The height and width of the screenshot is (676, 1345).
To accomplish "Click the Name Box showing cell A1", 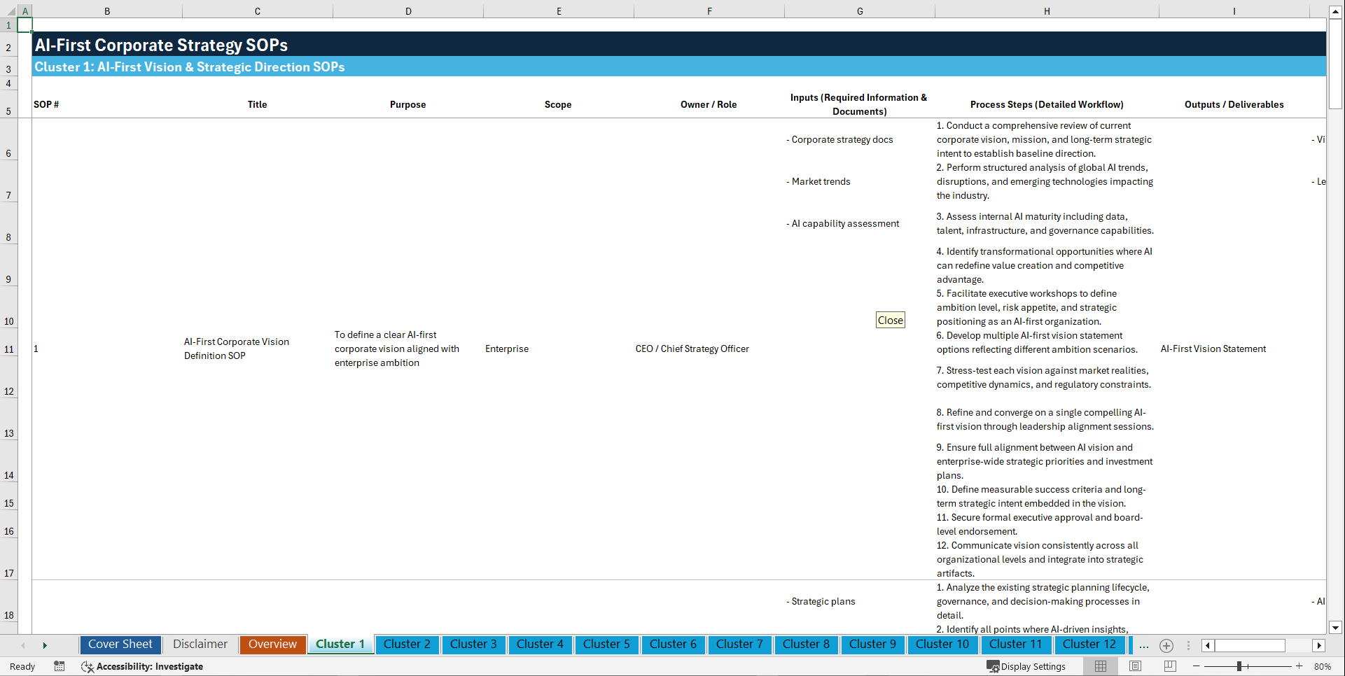I will (25, 24).
